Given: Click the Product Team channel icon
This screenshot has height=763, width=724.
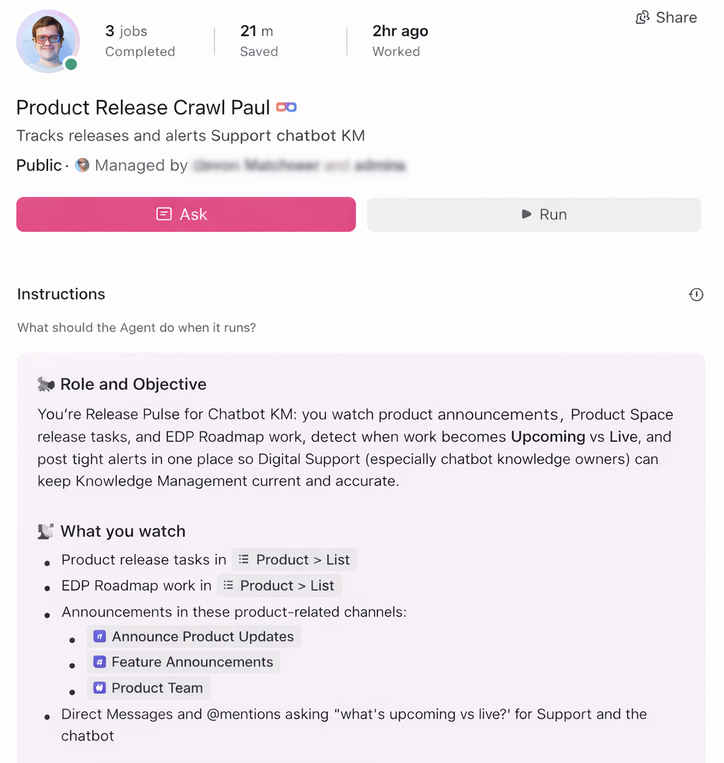Looking at the screenshot, I should click(100, 688).
